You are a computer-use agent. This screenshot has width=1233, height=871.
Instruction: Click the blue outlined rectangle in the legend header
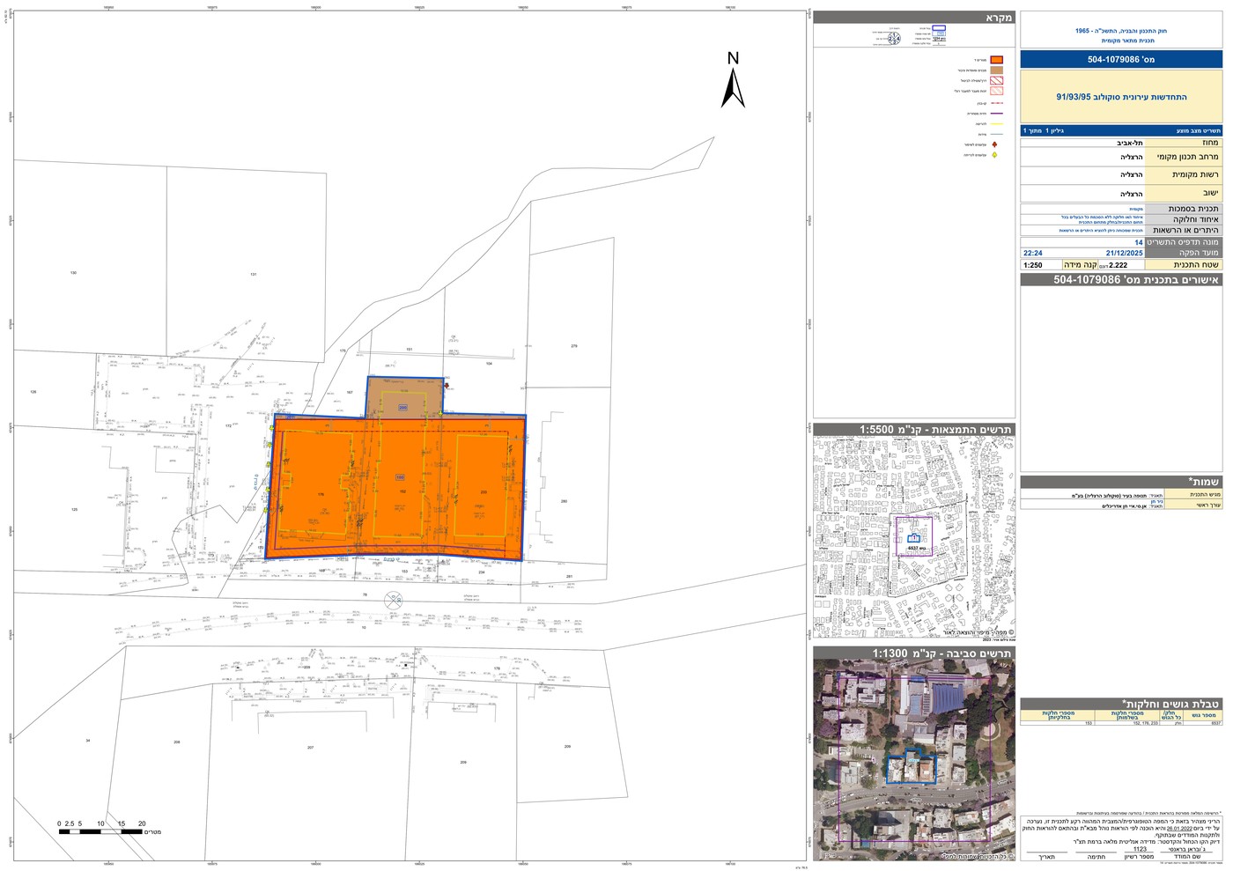click(941, 29)
